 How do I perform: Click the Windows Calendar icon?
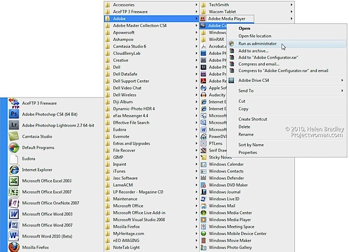click(x=204, y=164)
